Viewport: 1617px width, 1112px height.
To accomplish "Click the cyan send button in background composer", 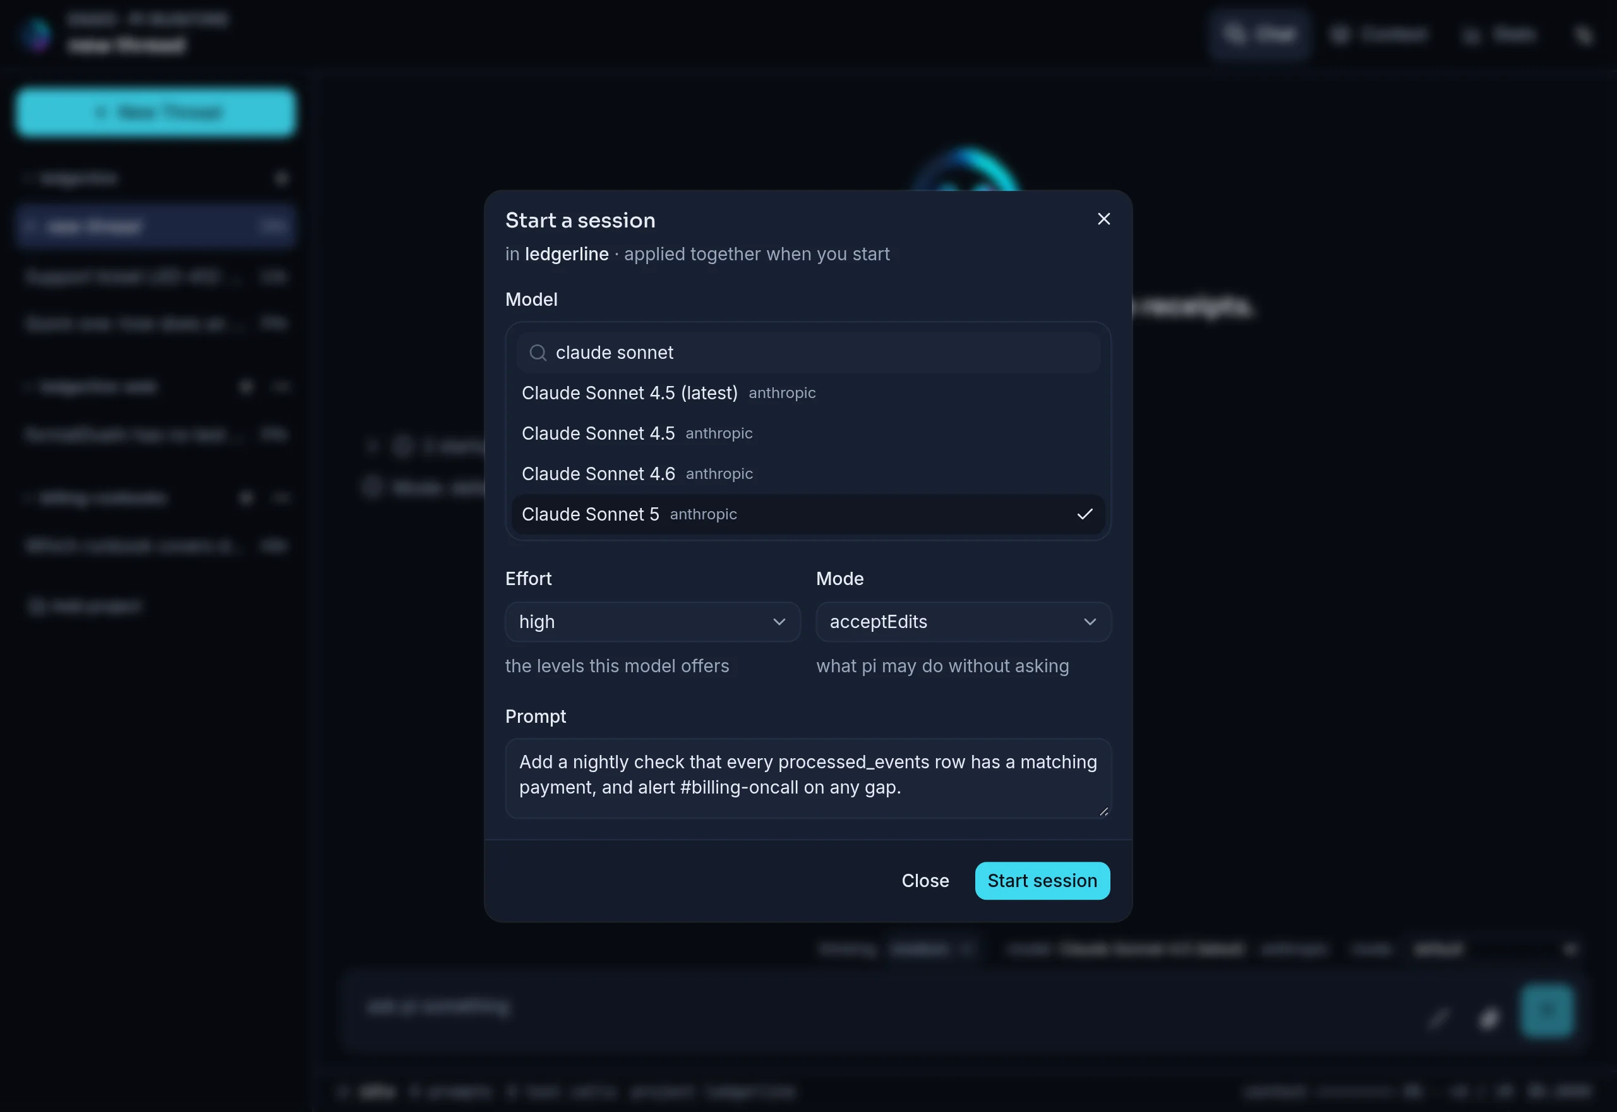I will tap(1546, 1010).
